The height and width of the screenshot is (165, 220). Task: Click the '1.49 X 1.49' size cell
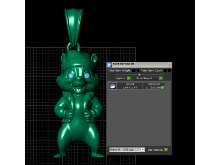pos(130,88)
